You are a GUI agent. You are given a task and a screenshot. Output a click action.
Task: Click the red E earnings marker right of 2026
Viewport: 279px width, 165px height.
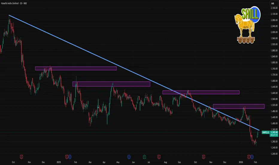(x=249, y=157)
